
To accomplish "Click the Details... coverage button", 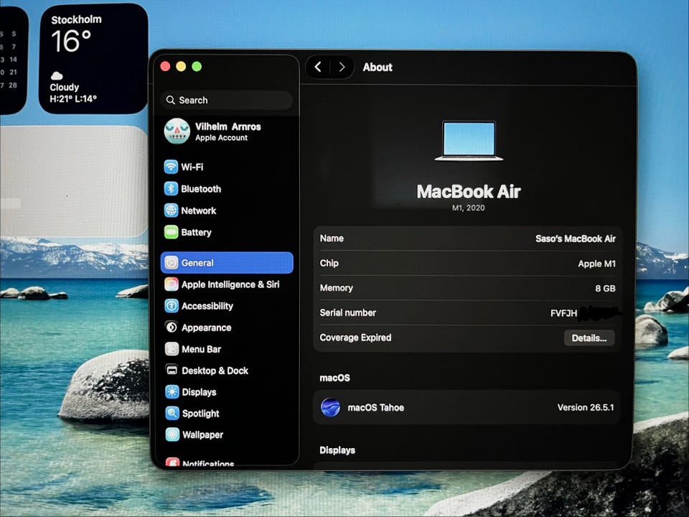I will click(x=589, y=338).
